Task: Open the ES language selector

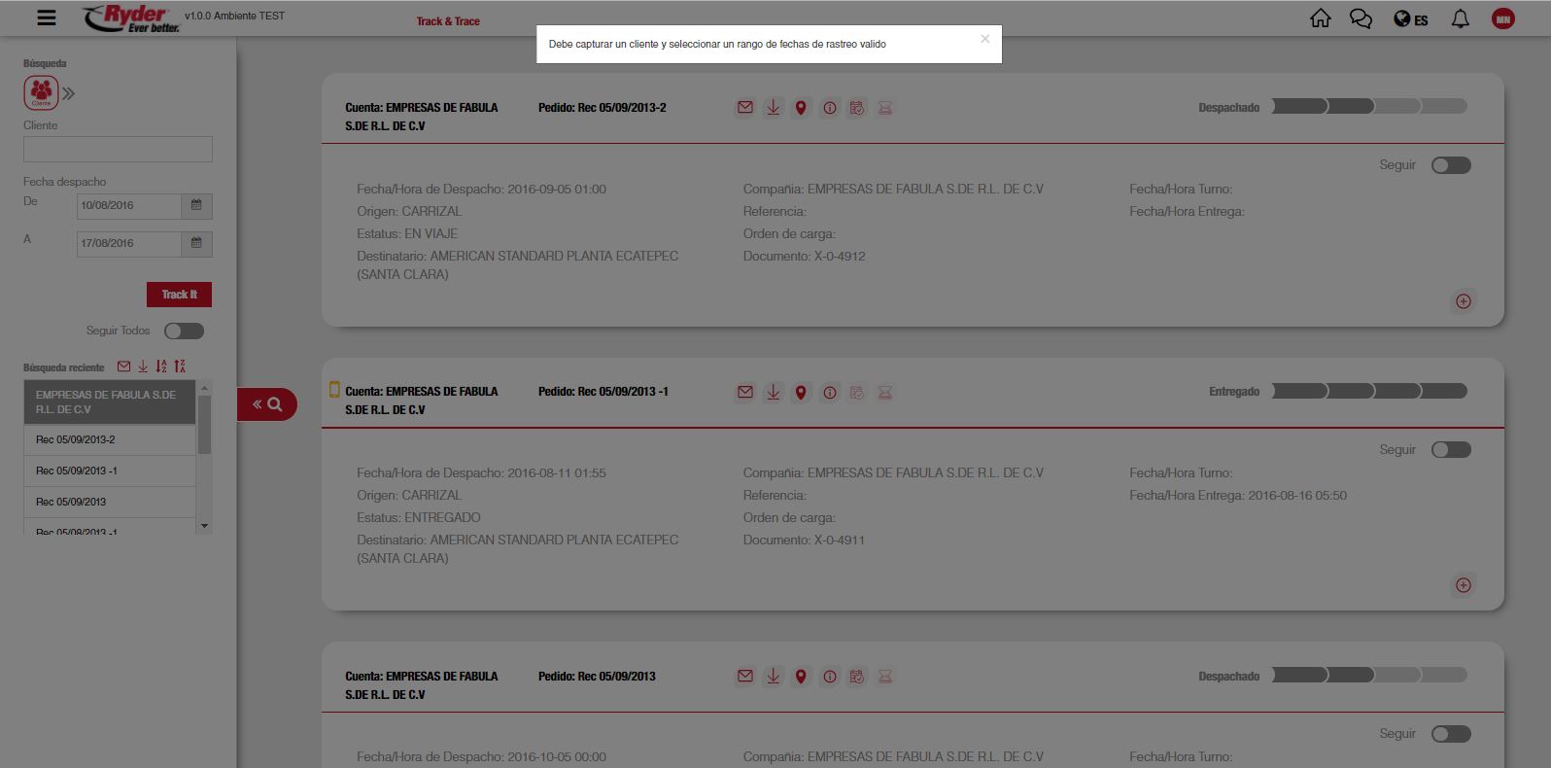Action: [1411, 19]
